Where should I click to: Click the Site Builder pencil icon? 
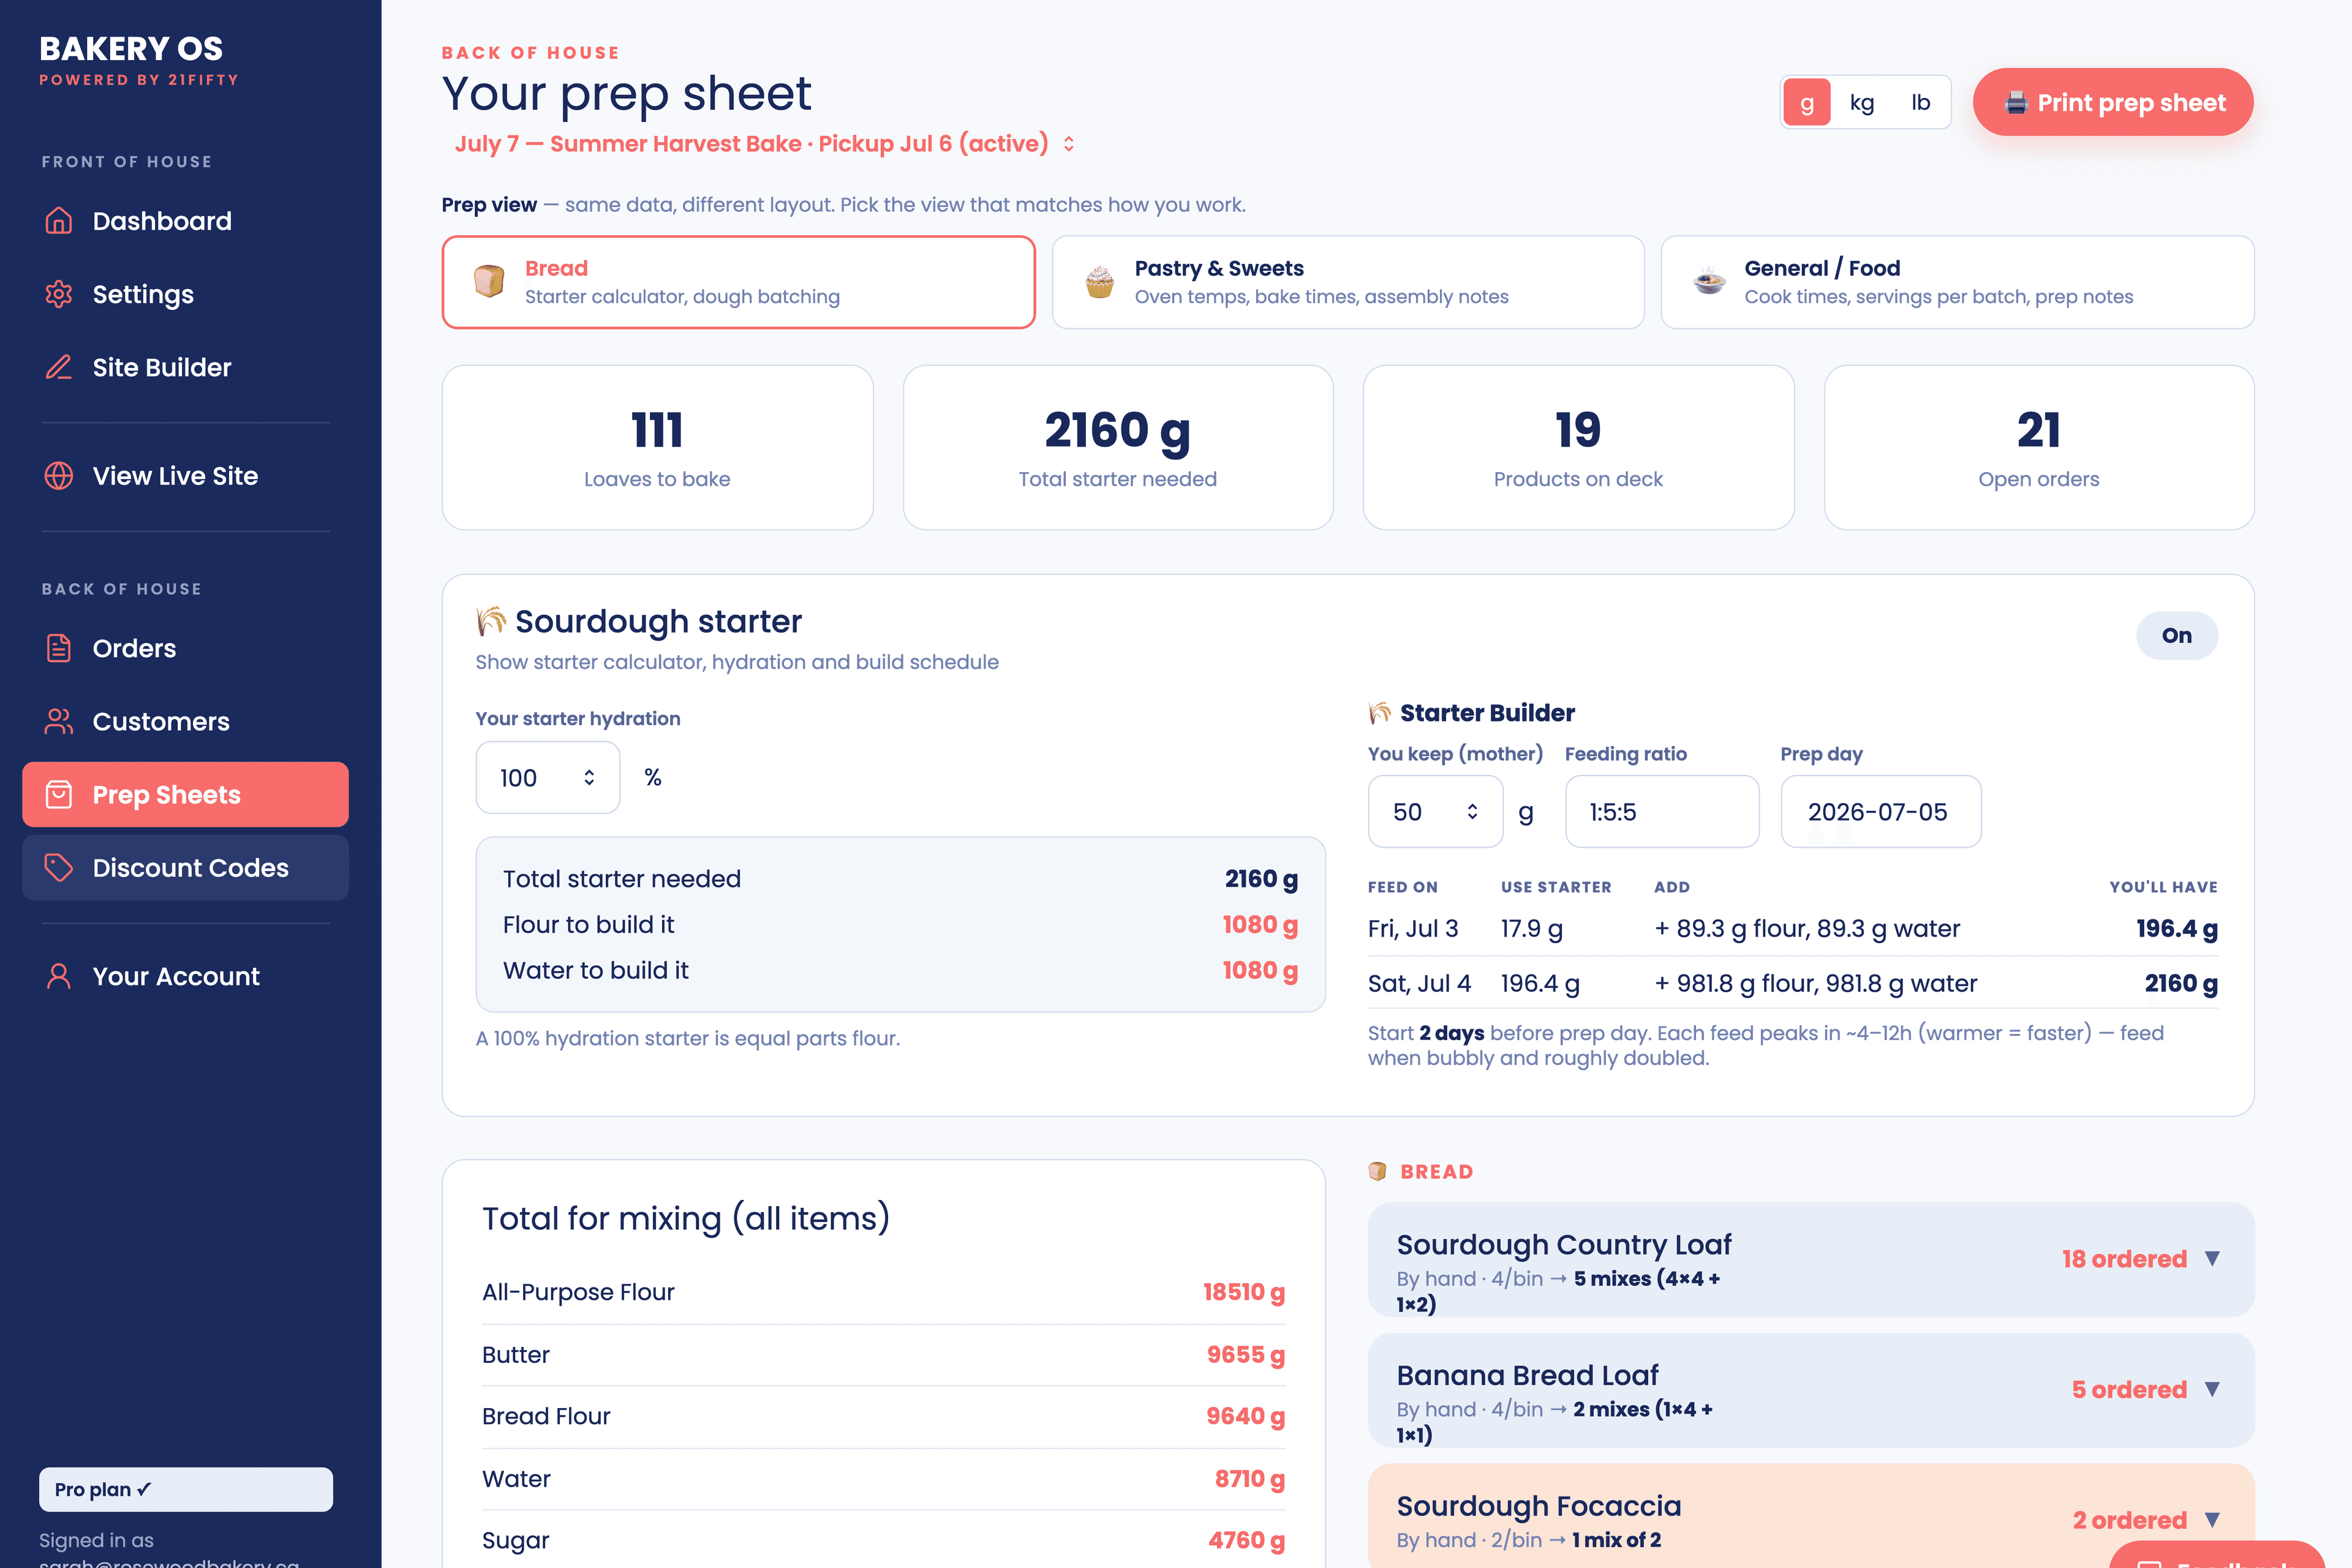tap(59, 367)
